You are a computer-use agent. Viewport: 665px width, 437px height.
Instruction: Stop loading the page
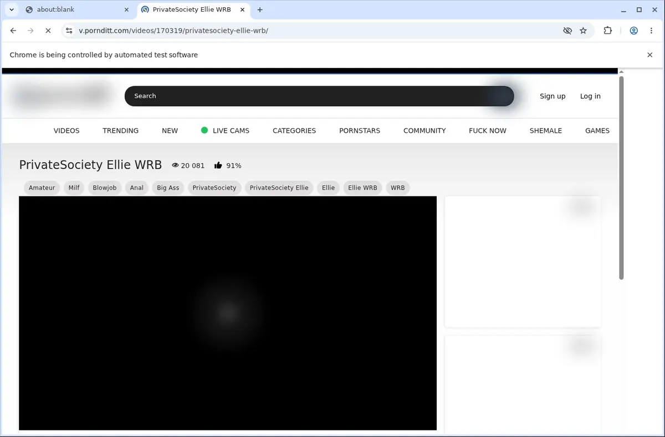coord(48,31)
